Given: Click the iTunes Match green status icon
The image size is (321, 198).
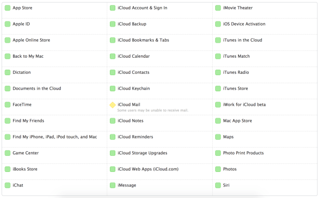Looking at the screenshot, I should click(x=218, y=56).
